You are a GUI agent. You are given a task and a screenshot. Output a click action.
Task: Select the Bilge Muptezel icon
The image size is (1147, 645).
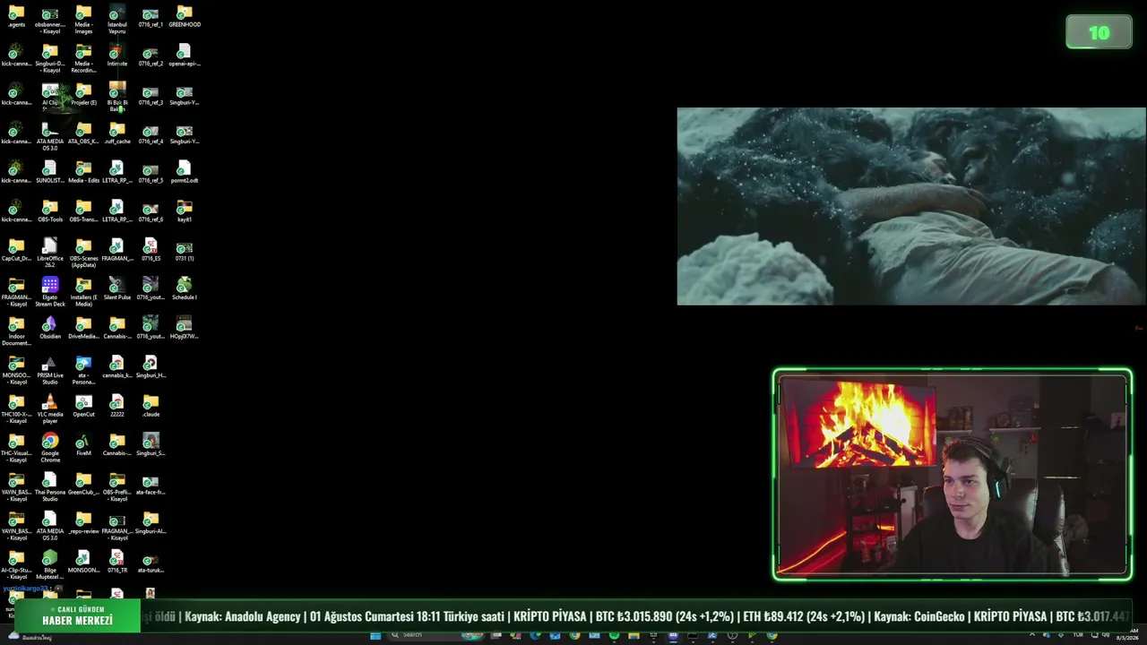pos(50,565)
